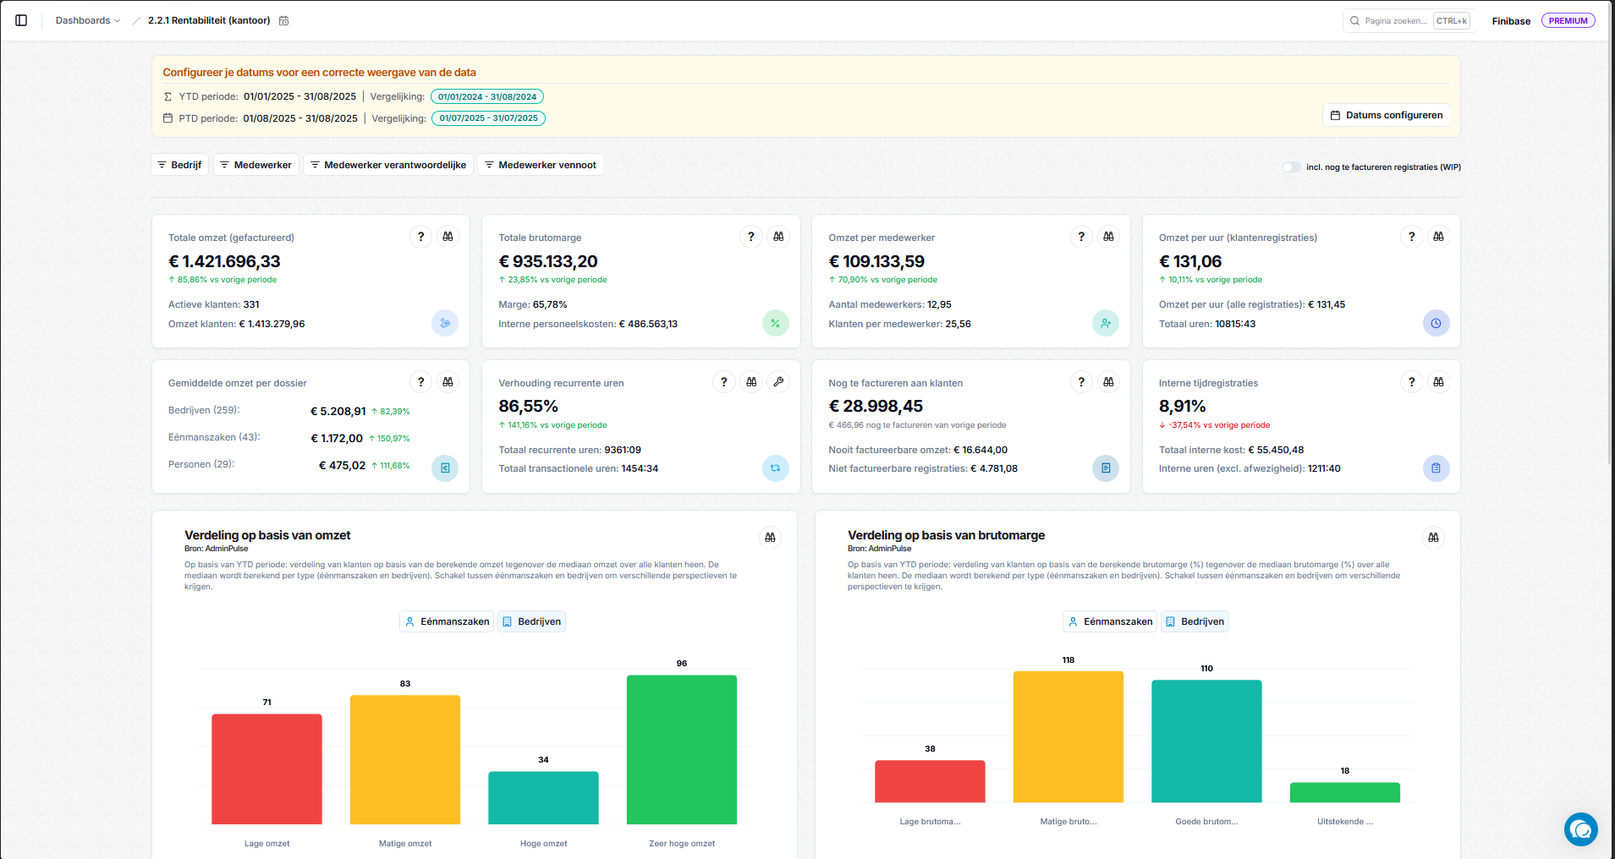1615x859 pixels.
Task: Click help icon on Interne tijdregistraties card
Action: (x=1411, y=382)
